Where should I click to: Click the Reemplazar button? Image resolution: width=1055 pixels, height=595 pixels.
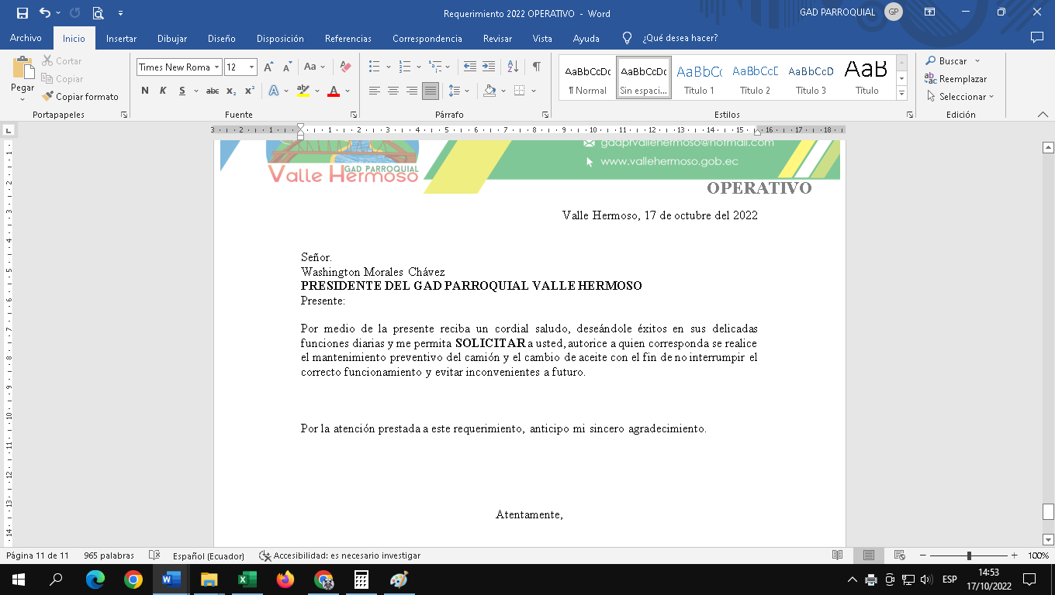(956, 79)
